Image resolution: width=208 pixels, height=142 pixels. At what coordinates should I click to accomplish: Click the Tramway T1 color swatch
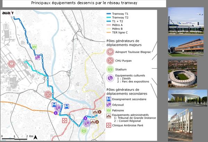pos(109,14)
